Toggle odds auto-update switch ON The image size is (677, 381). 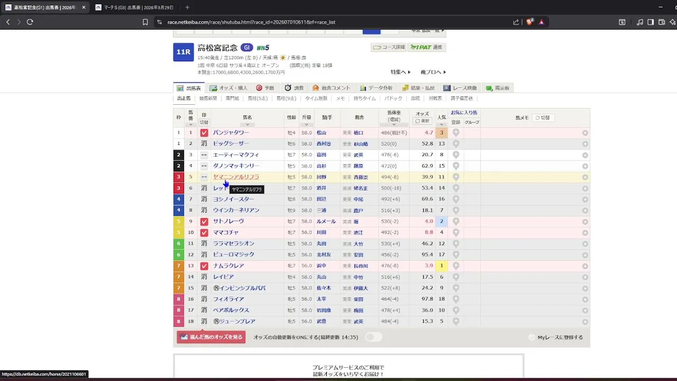373,337
